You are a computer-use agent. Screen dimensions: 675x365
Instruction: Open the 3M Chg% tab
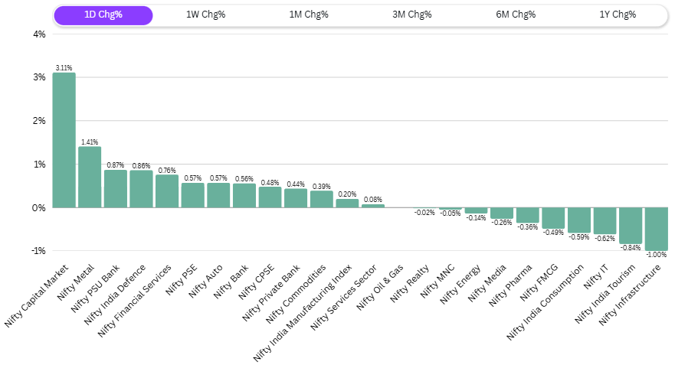click(411, 15)
